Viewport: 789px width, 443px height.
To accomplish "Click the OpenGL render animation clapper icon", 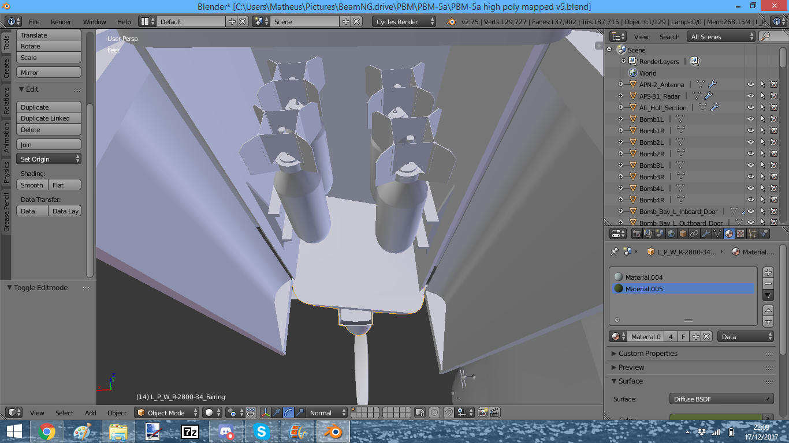I will point(495,412).
